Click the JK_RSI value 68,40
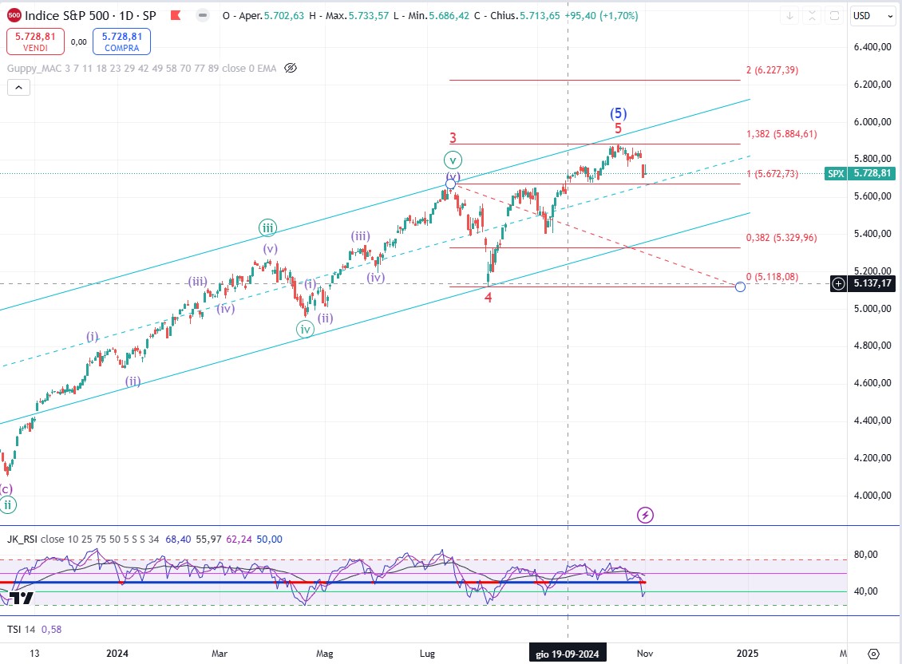 pos(178,539)
